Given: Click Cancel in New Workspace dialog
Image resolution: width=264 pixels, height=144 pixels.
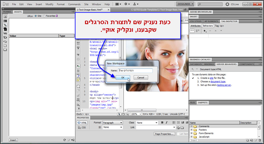Looking at the screenshot, I should pyautogui.click(x=141, y=78).
